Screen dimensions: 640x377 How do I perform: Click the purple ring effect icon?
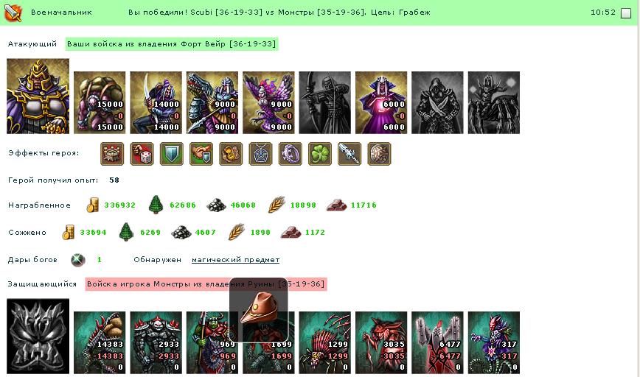291,154
